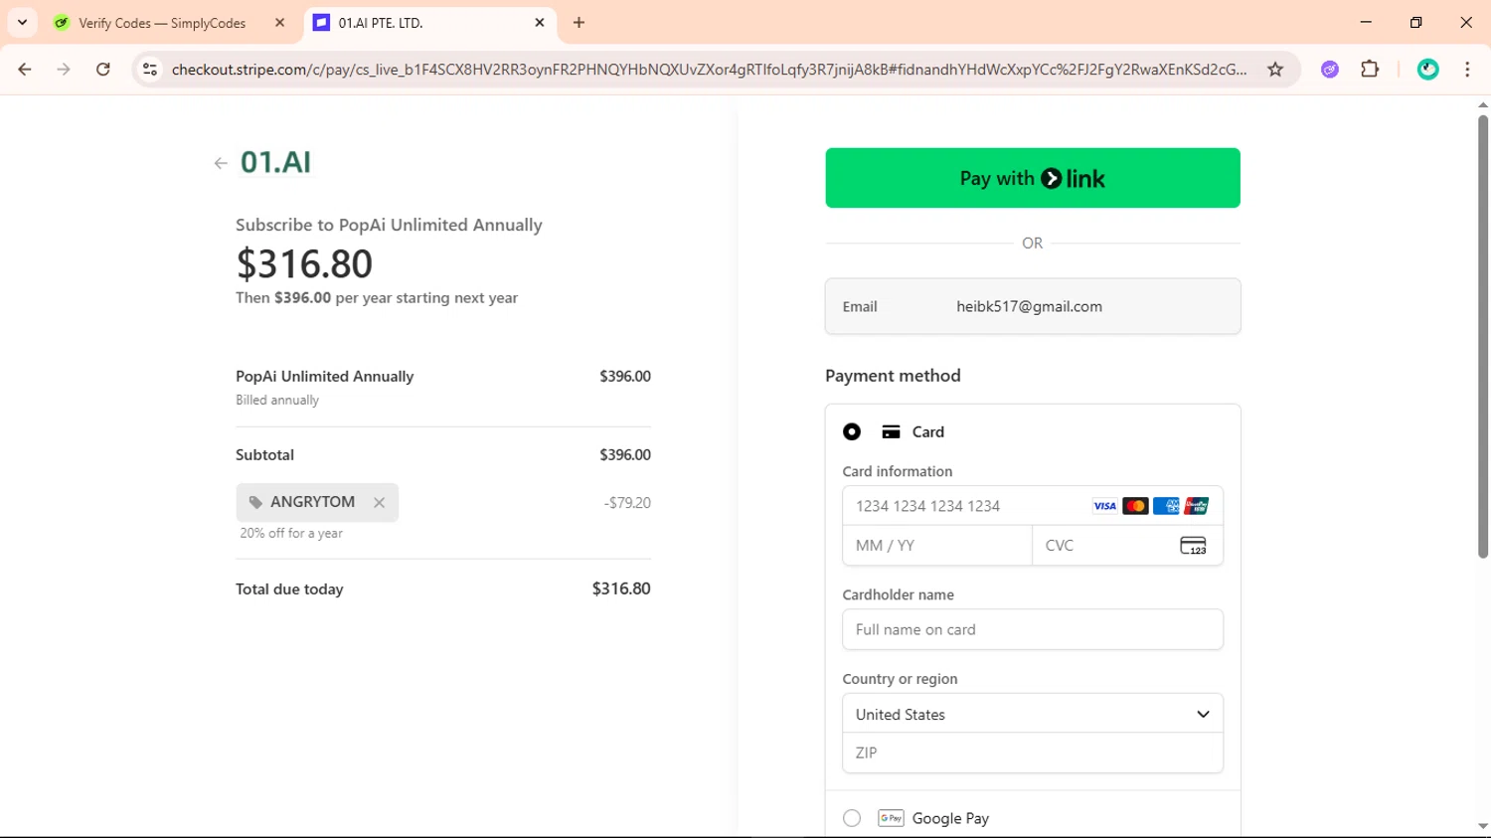The image size is (1491, 838).
Task: Click the PopAi Unlimited Annually line item
Action: point(324,377)
